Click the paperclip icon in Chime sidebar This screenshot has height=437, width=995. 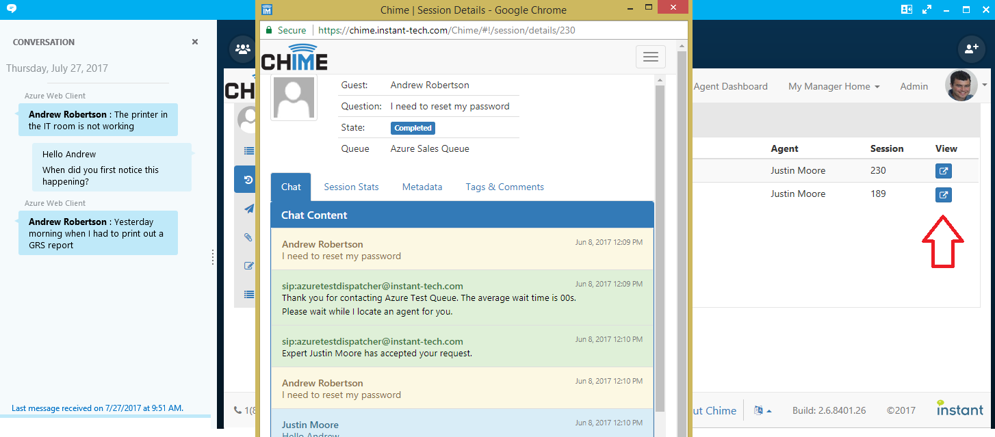(248, 237)
